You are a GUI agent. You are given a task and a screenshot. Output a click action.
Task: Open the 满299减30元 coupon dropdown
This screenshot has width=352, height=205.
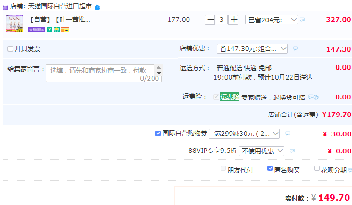(x=244, y=133)
